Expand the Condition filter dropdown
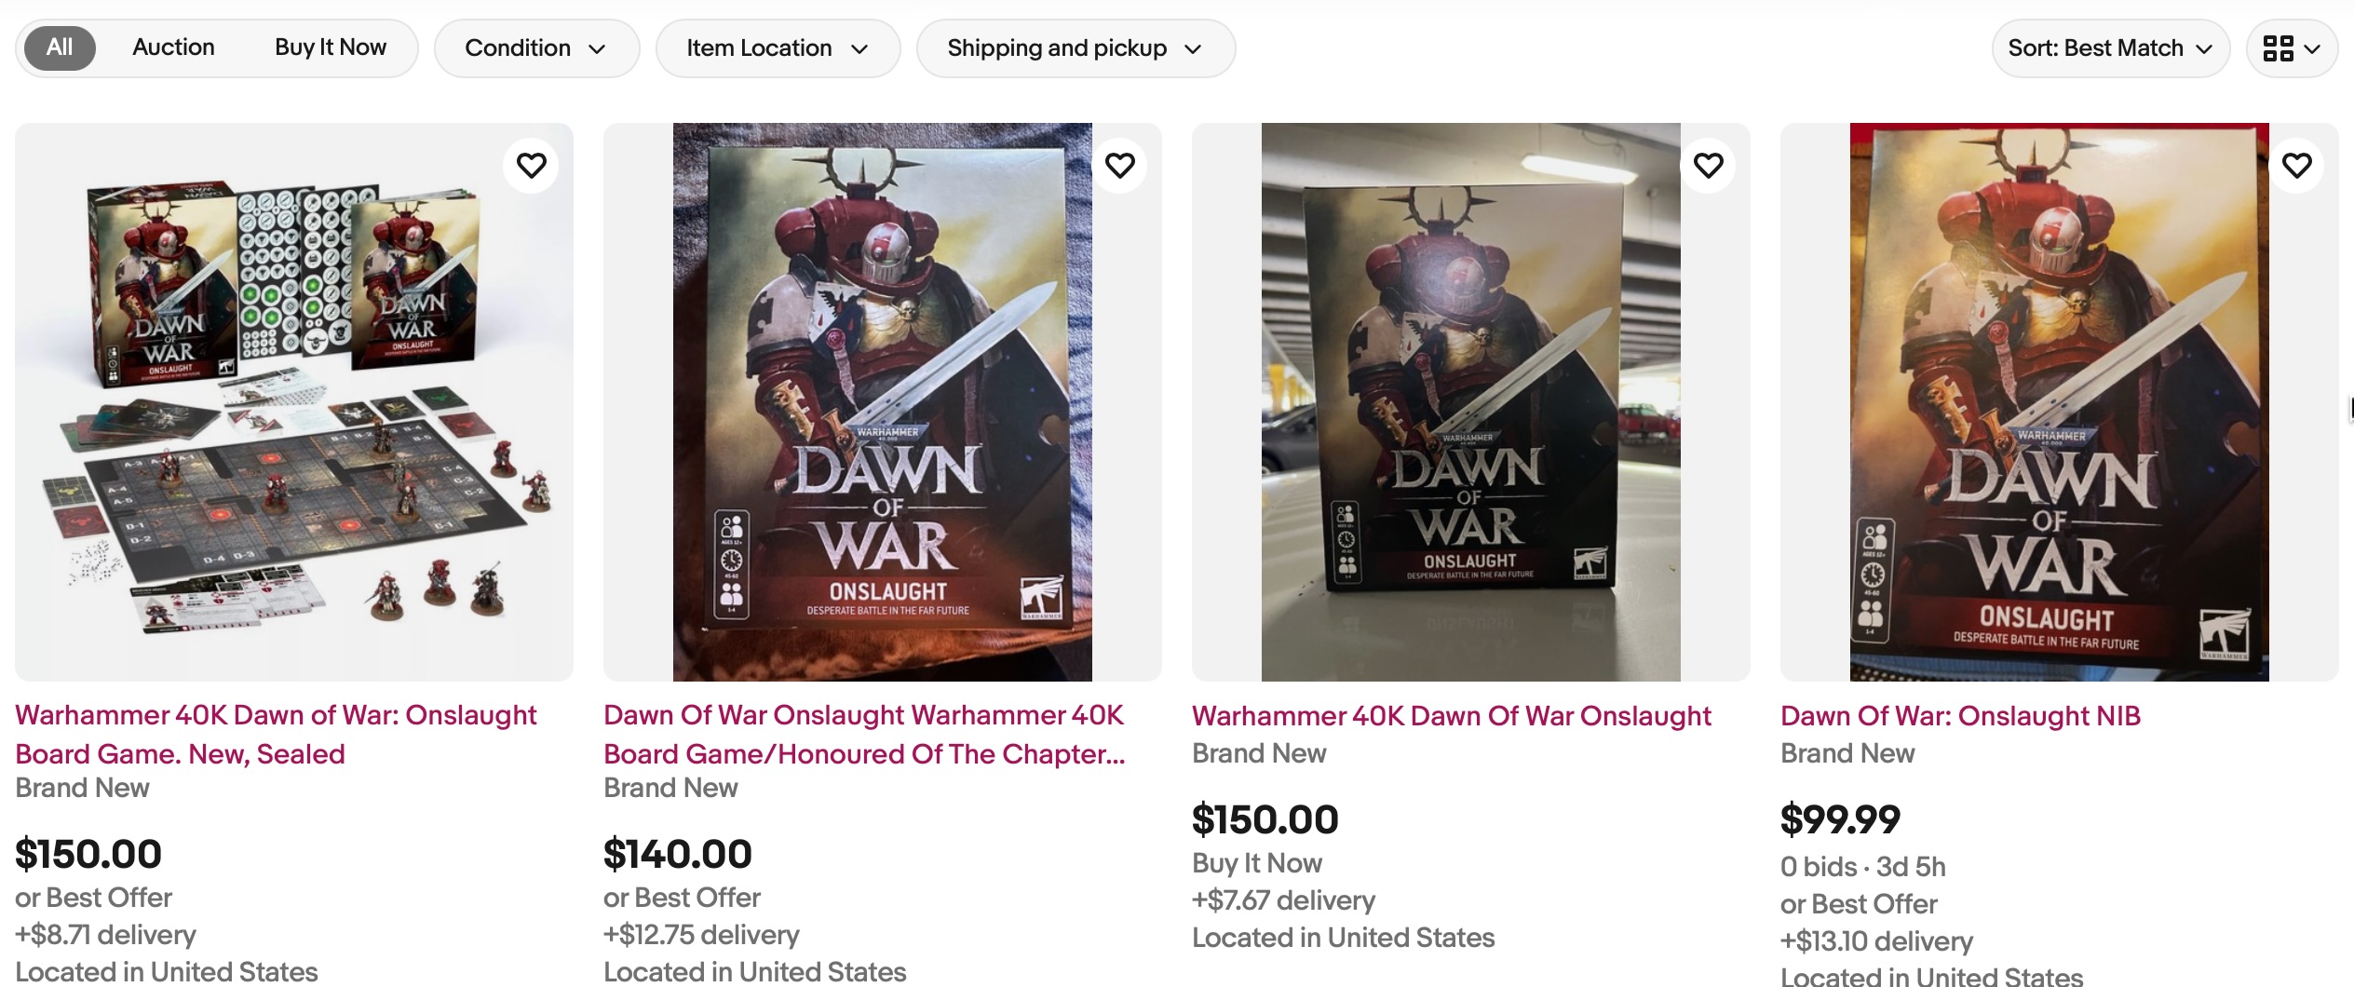Viewport: 2354px width, 987px height. click(535, 48)
